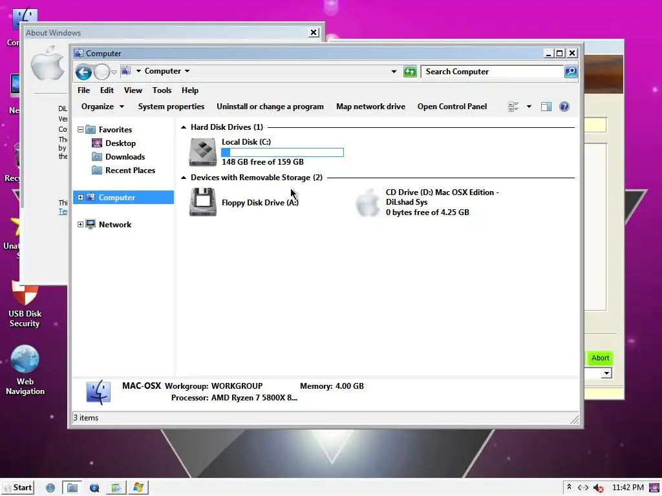Click Abort button in background window
The height and width of the screenshot is (496, 662).
600,358
